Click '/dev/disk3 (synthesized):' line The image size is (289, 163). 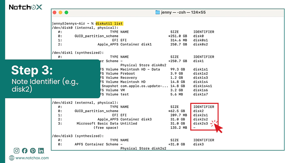point(78,136)
